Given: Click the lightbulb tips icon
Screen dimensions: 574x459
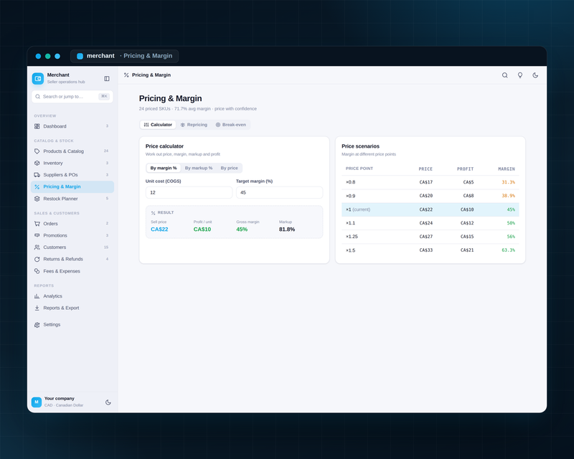Looking at the screenshot, I should coord(519,75).
